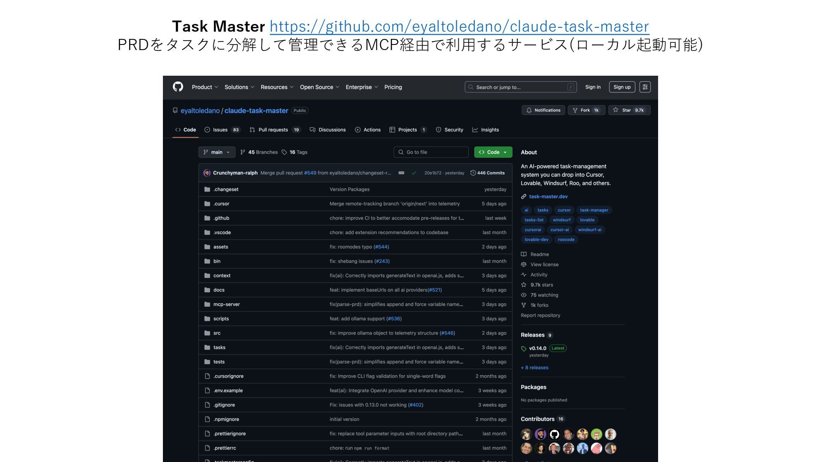Expand the Product menu
The image size is (821, 462).
205,87
